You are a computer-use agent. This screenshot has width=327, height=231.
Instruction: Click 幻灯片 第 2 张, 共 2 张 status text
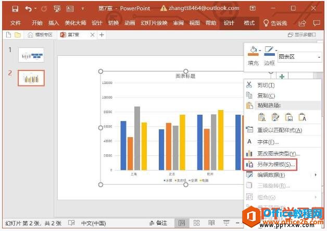click(x=33, y=223)
